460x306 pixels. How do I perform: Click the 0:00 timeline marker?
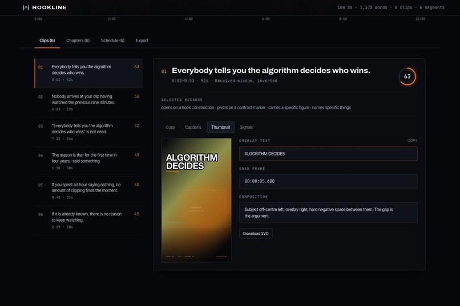(x=38, y=19)
